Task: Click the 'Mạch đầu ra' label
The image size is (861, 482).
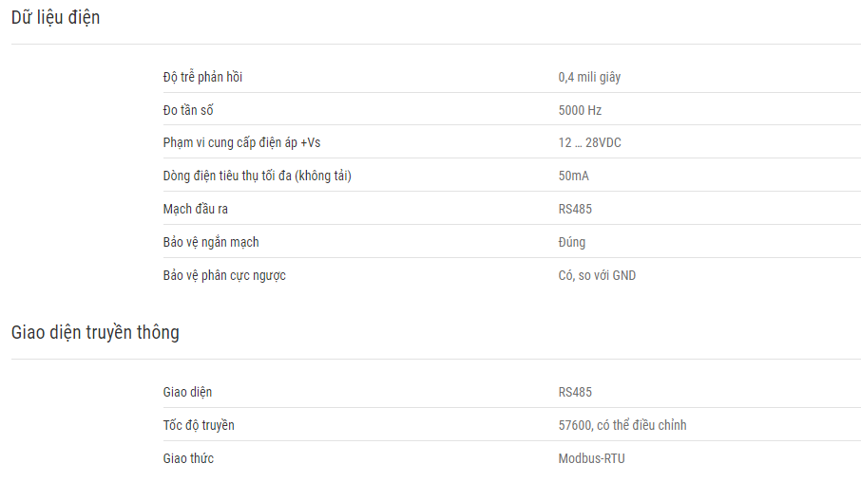Action: click(x=195, y=209)
